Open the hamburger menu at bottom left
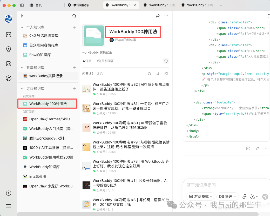Screen dimensions: 270x216 click(x=8, y=206)
